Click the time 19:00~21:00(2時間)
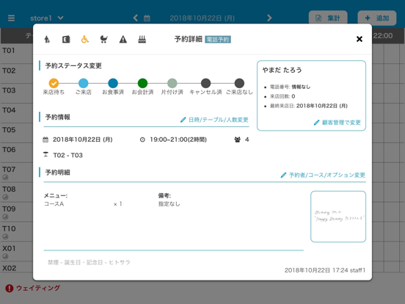 [178, 140]
